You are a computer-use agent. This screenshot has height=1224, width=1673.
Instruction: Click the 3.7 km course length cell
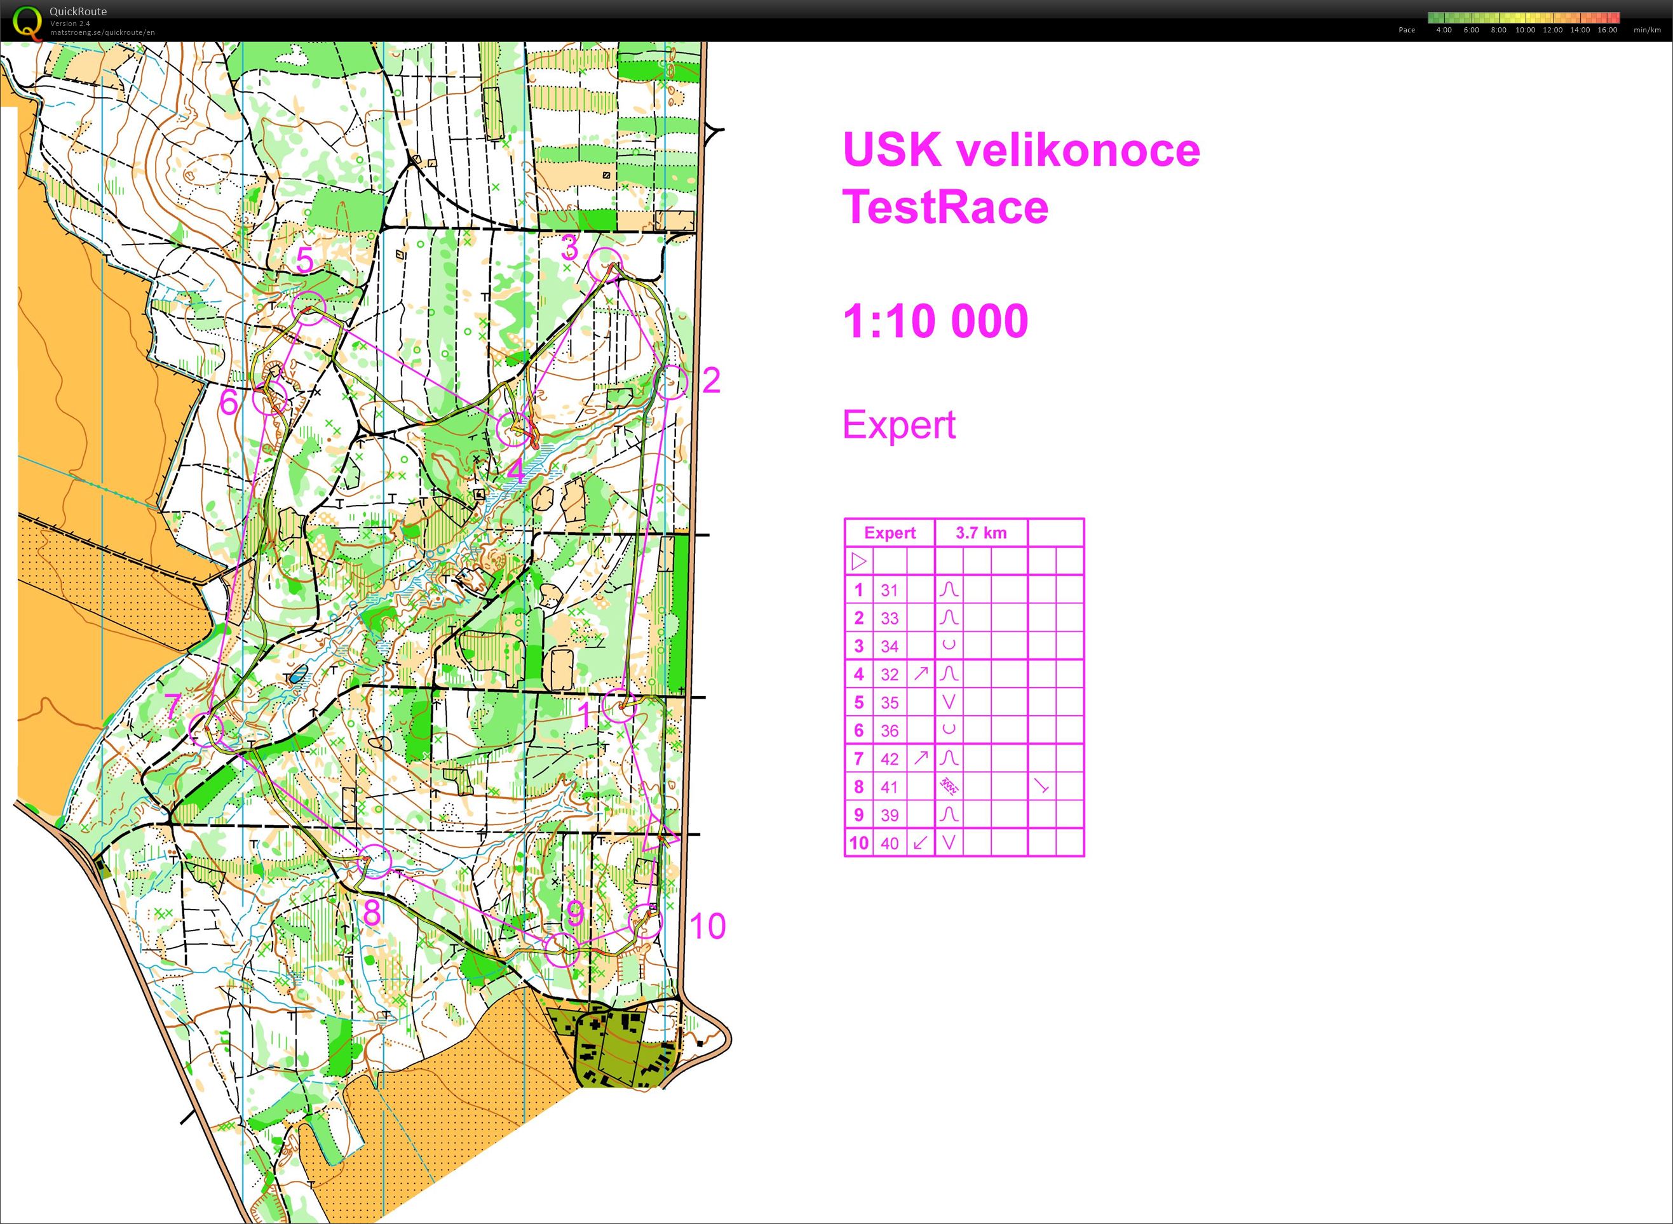980,533
